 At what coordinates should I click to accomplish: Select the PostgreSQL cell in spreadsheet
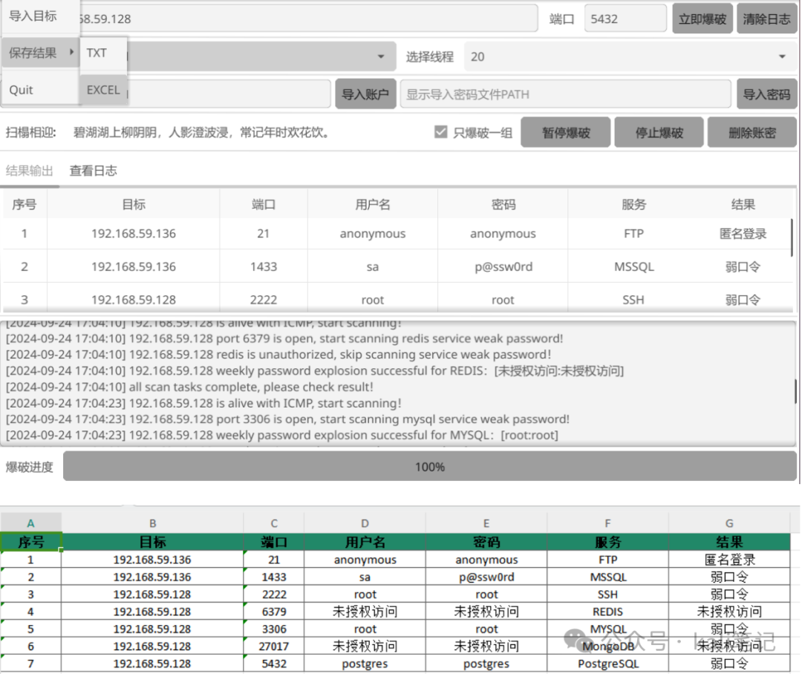607,664
